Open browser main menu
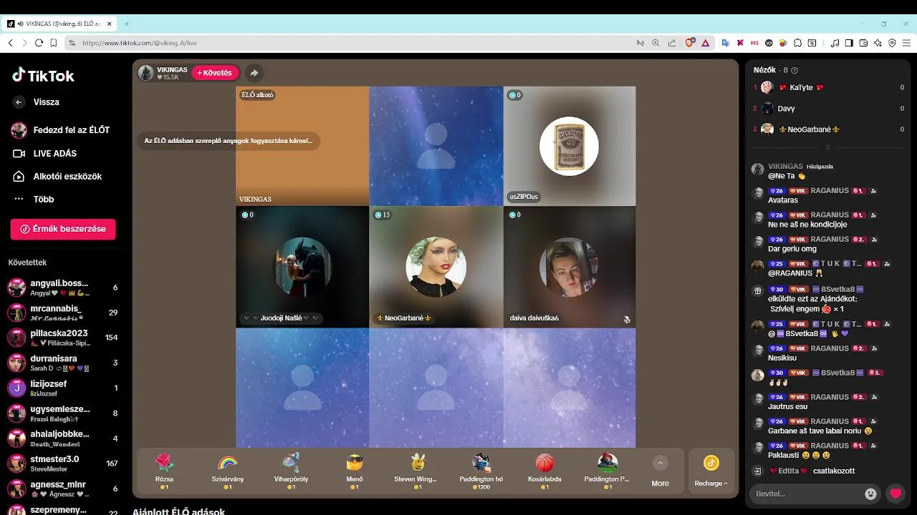Viewport: 917px width, 515px height. click(x=906, y=43)
